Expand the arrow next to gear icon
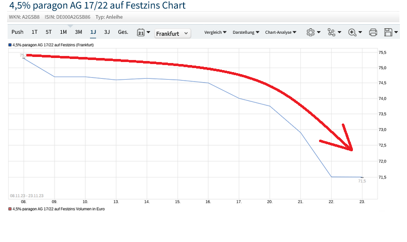The image size is (407, 242). [319, 32]
